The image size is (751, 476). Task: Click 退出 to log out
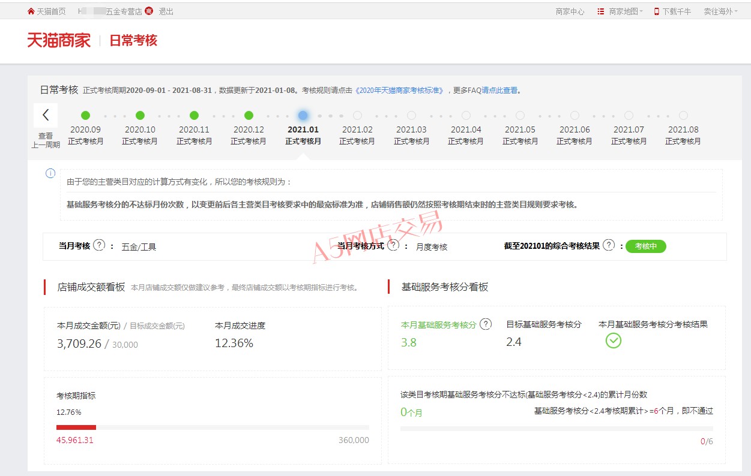pyautogui.click(x=166, y=11)
